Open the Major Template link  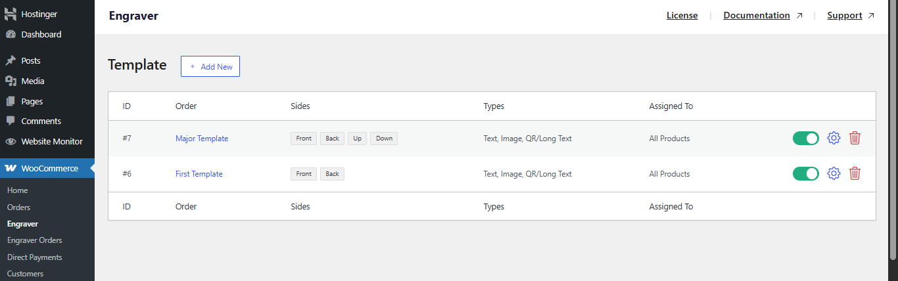pyautogui.click(x=202, y=139)
